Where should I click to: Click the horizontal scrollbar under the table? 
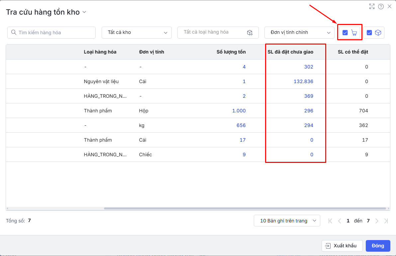point(245,208)
